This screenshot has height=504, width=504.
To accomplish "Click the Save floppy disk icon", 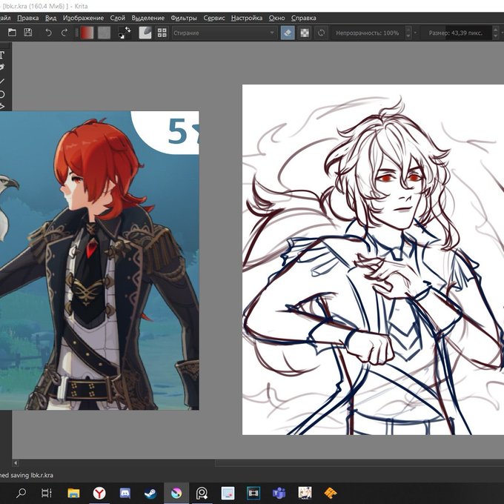I will pyautogui.click(x=28, y=33).
